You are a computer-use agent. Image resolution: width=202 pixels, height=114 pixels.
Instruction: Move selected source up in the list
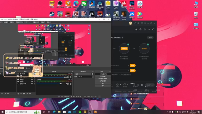coord(27,93)
